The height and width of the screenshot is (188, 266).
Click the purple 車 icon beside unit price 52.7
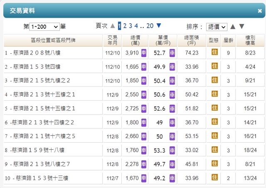pos(172,53)
